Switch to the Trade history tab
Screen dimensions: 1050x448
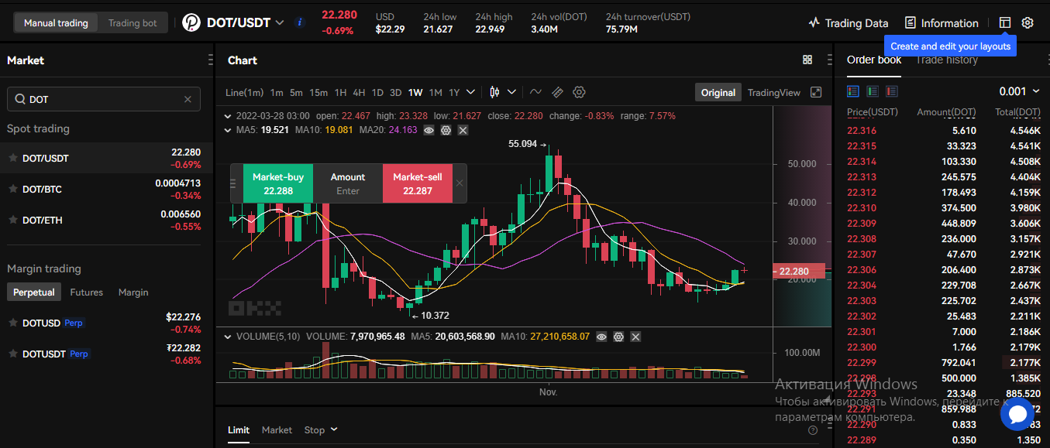coord(947,60)
